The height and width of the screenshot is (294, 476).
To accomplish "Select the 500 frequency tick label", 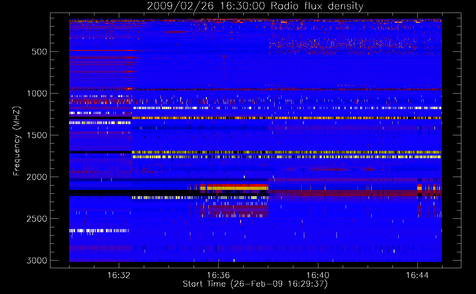I will [39, 52].
